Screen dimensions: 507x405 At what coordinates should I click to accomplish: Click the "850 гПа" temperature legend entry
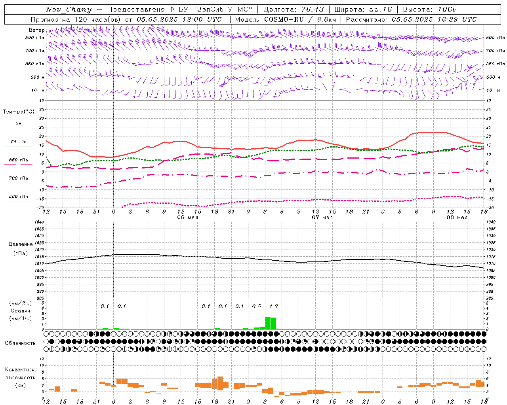[19, 160]
